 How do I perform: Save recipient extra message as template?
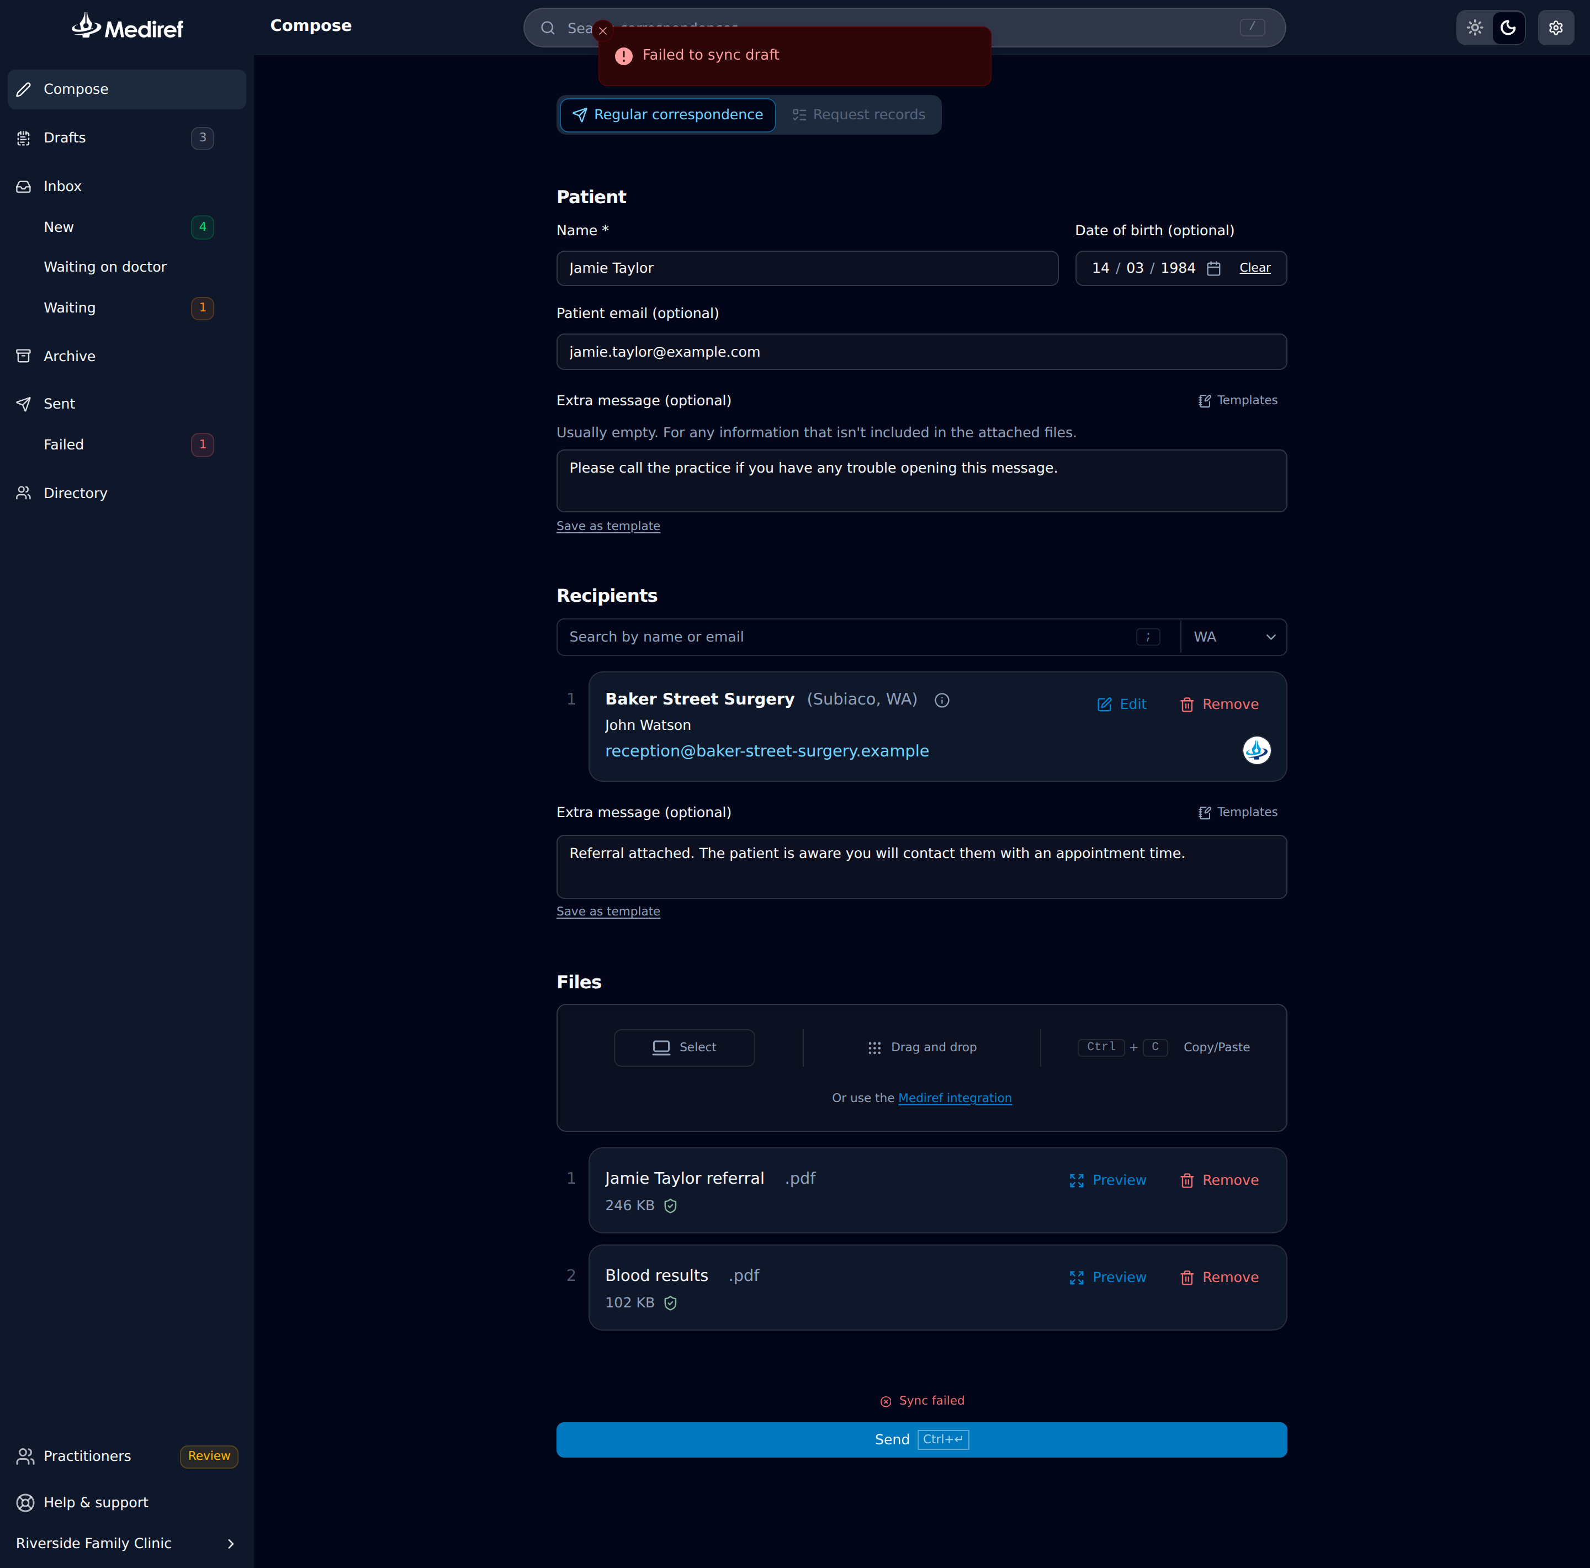(x=608, y=911)
